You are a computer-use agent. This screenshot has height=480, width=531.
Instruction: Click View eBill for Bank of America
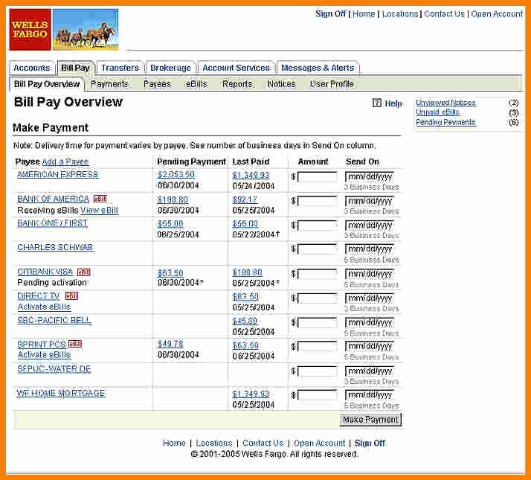click(100, 210)
